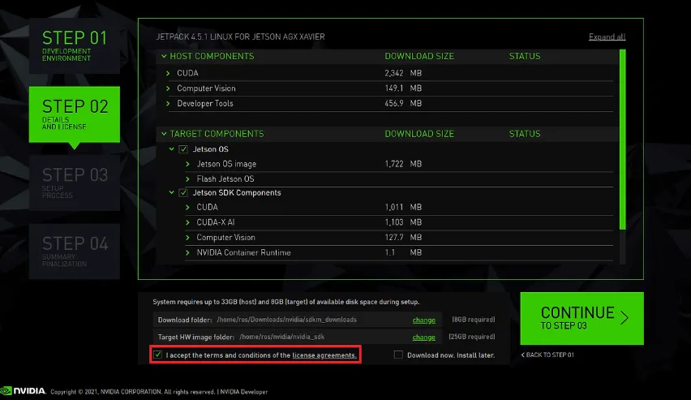Click the system disk space requirement message
The height and width of the screenshot is (400, 691).
286,302
